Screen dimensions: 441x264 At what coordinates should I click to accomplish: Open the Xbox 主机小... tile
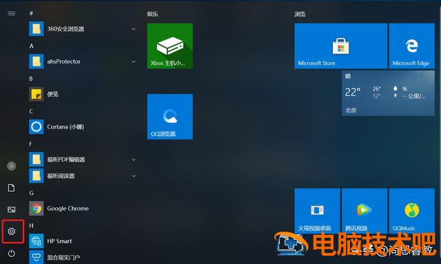(x=170, y=46)
